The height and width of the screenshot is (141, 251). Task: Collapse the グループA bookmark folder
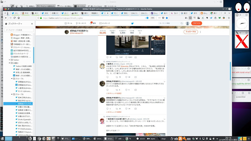click(12, 79)
